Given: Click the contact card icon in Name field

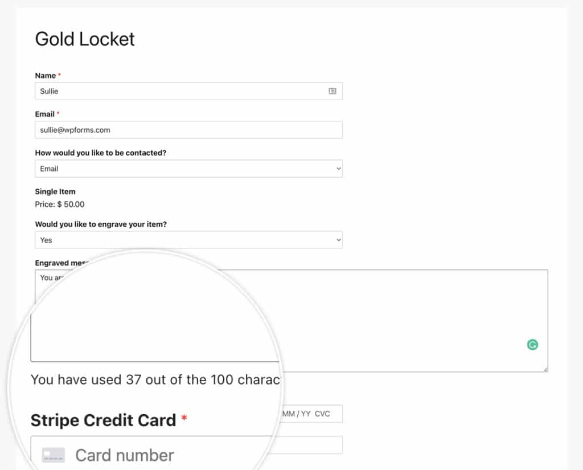Looking at the screenshot, I should [334, 91].
